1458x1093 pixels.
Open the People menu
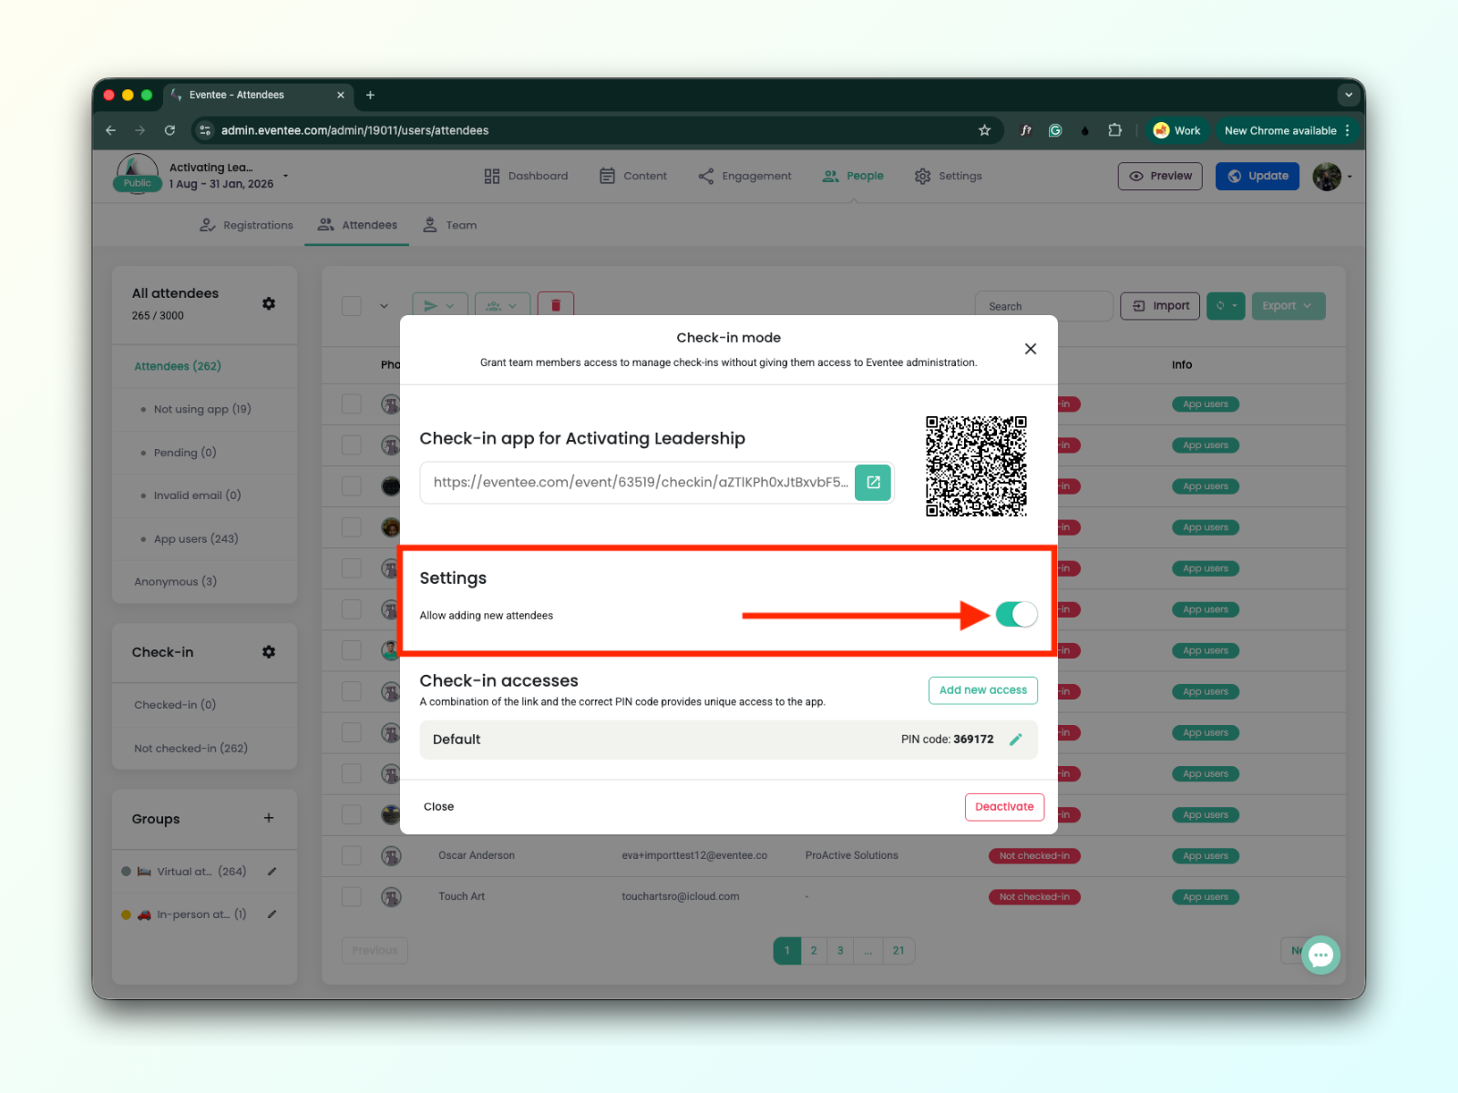pos(853,177)
